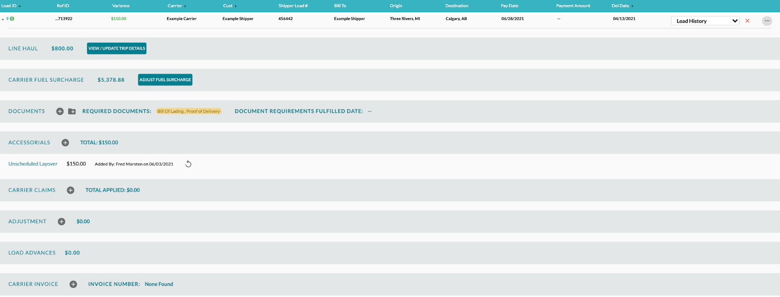780x297 pixels.
Task: Click the add folder icon in Documents
Action: coord(72,111)
